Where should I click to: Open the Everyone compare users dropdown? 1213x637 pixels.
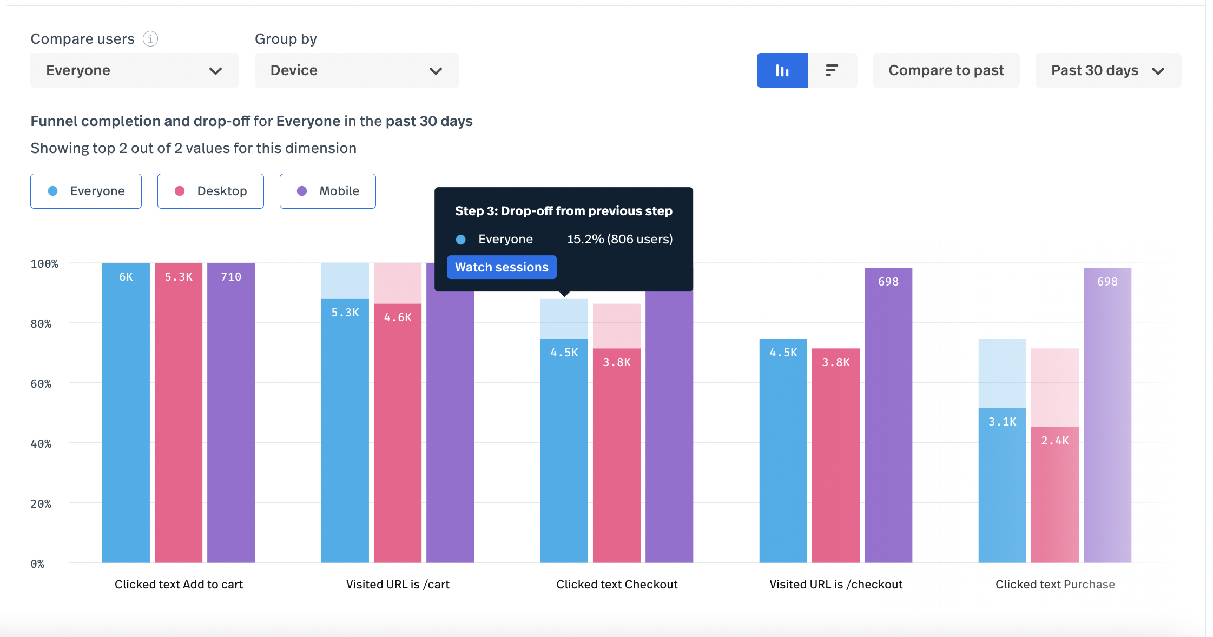click(x=134, y=70)
